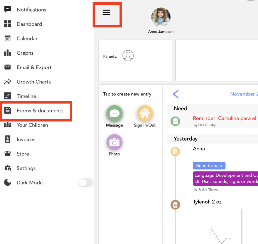Create a Sign In/Out entry
This screenshot has height=244, width=258.
145,113
